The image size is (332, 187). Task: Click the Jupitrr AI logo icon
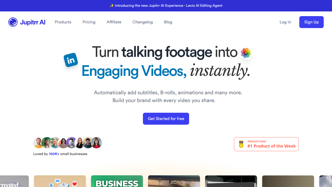[13, 22]
